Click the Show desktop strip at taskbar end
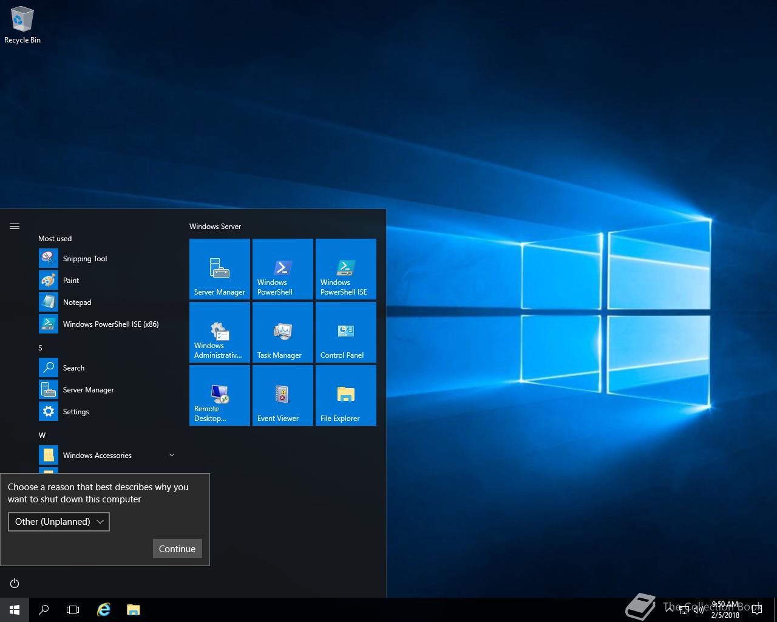777x622 pixels. coord(775,610)
